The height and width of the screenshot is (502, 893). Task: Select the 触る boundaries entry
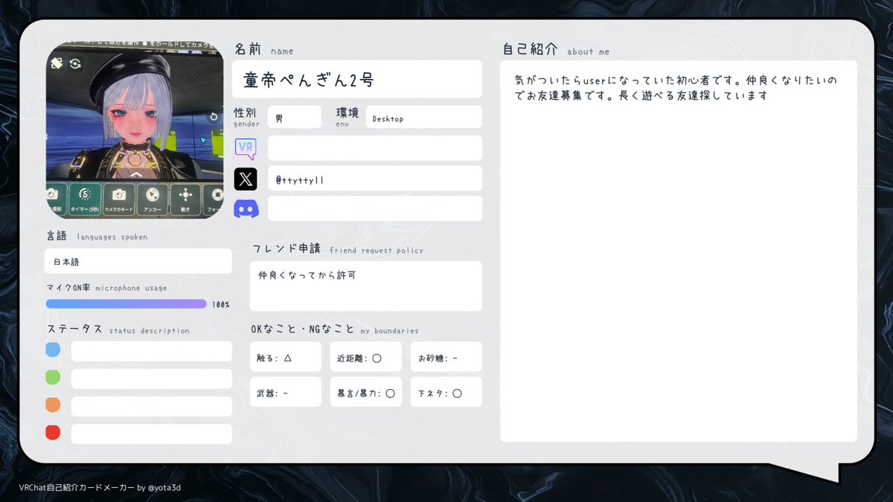pyautogui.click(x=284, y=357)
